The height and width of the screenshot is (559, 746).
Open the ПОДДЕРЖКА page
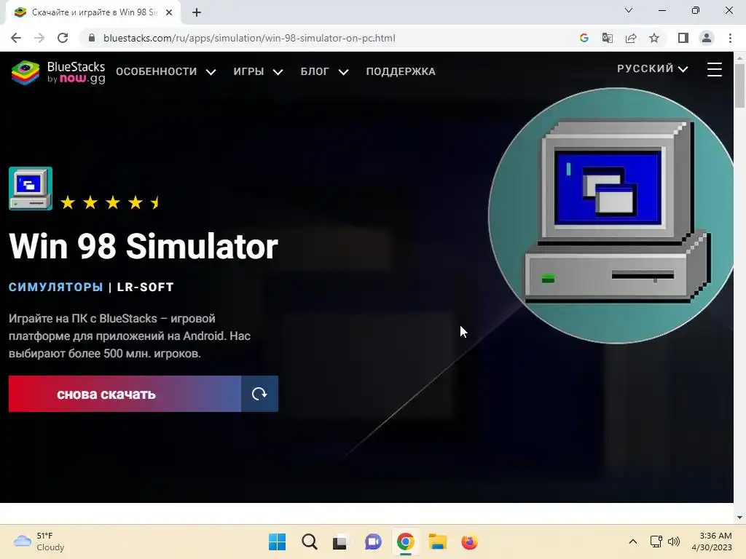[401, 71]
